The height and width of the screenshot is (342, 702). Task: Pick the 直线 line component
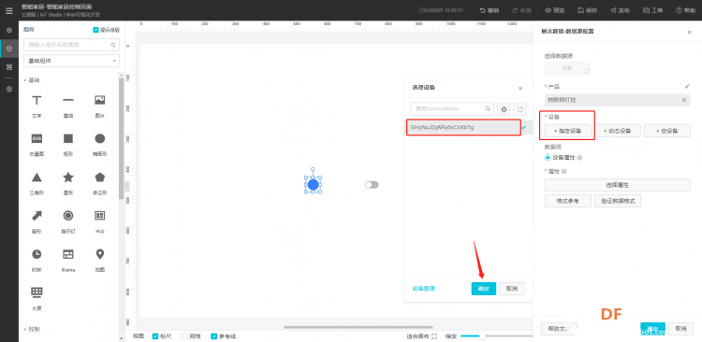point(68,106)
